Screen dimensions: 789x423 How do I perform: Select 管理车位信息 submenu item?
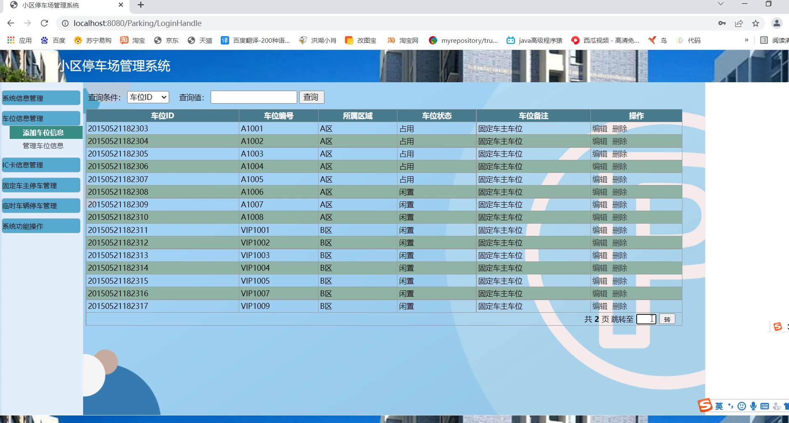[43, 146]
